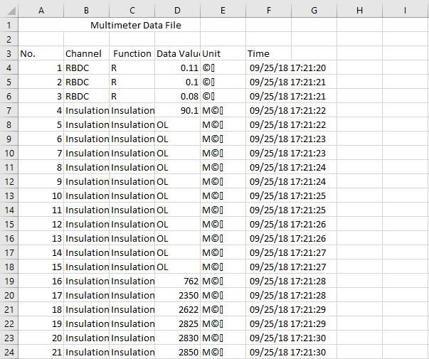
Task: Select row 24 header
Action: pos(9,352)
